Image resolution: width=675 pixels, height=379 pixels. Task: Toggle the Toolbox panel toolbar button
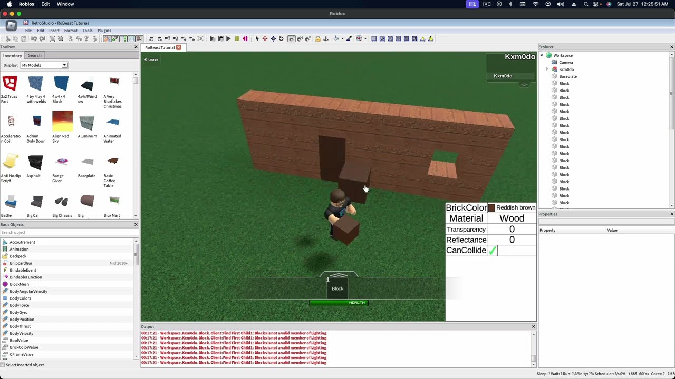(x=107, y=38)
